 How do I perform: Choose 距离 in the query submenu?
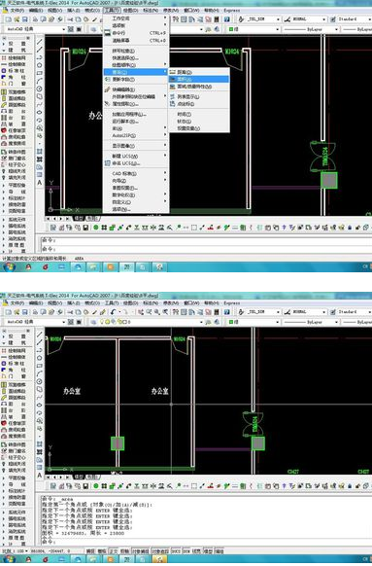[199, 72]
